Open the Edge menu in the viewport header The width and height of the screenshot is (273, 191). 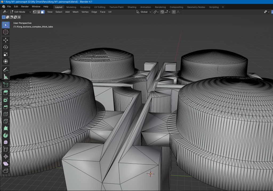(x=94, y=12)
